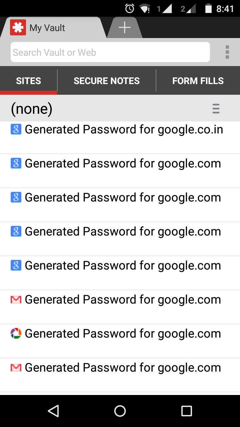Open the overflow menu beside the search bar

click(227, 52)
